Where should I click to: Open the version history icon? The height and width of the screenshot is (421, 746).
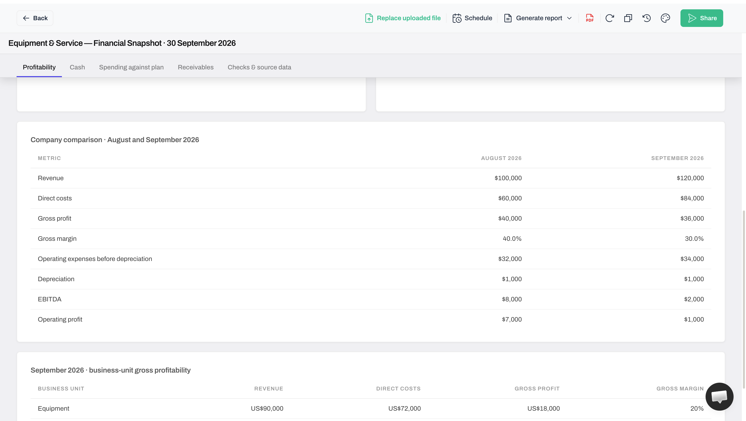pos(646,18)
